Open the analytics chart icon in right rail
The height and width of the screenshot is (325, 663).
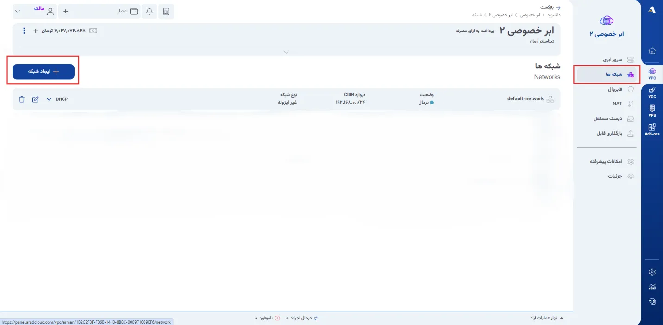coord(652,287)
